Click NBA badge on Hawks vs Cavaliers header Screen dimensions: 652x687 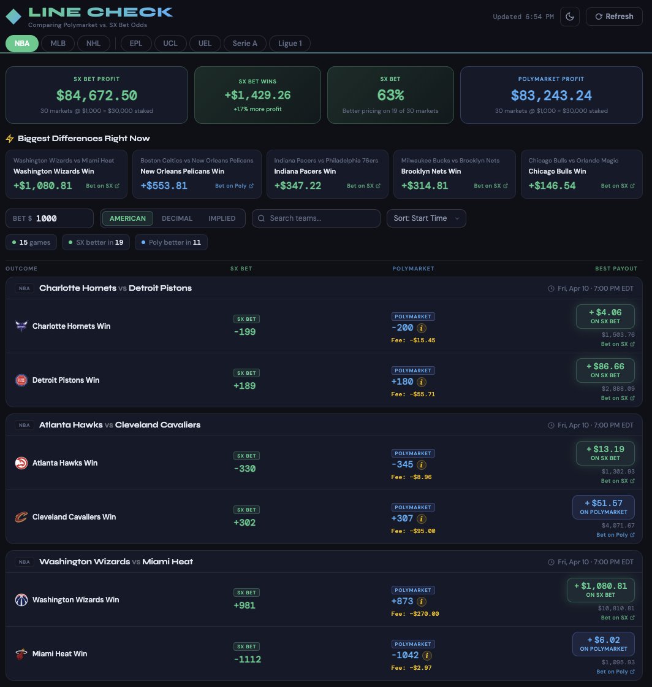pyautogui.click(x=25, y=425)
